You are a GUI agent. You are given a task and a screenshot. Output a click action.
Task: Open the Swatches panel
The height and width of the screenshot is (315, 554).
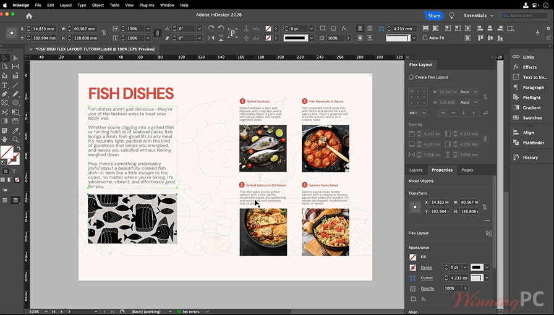(532, 117)
